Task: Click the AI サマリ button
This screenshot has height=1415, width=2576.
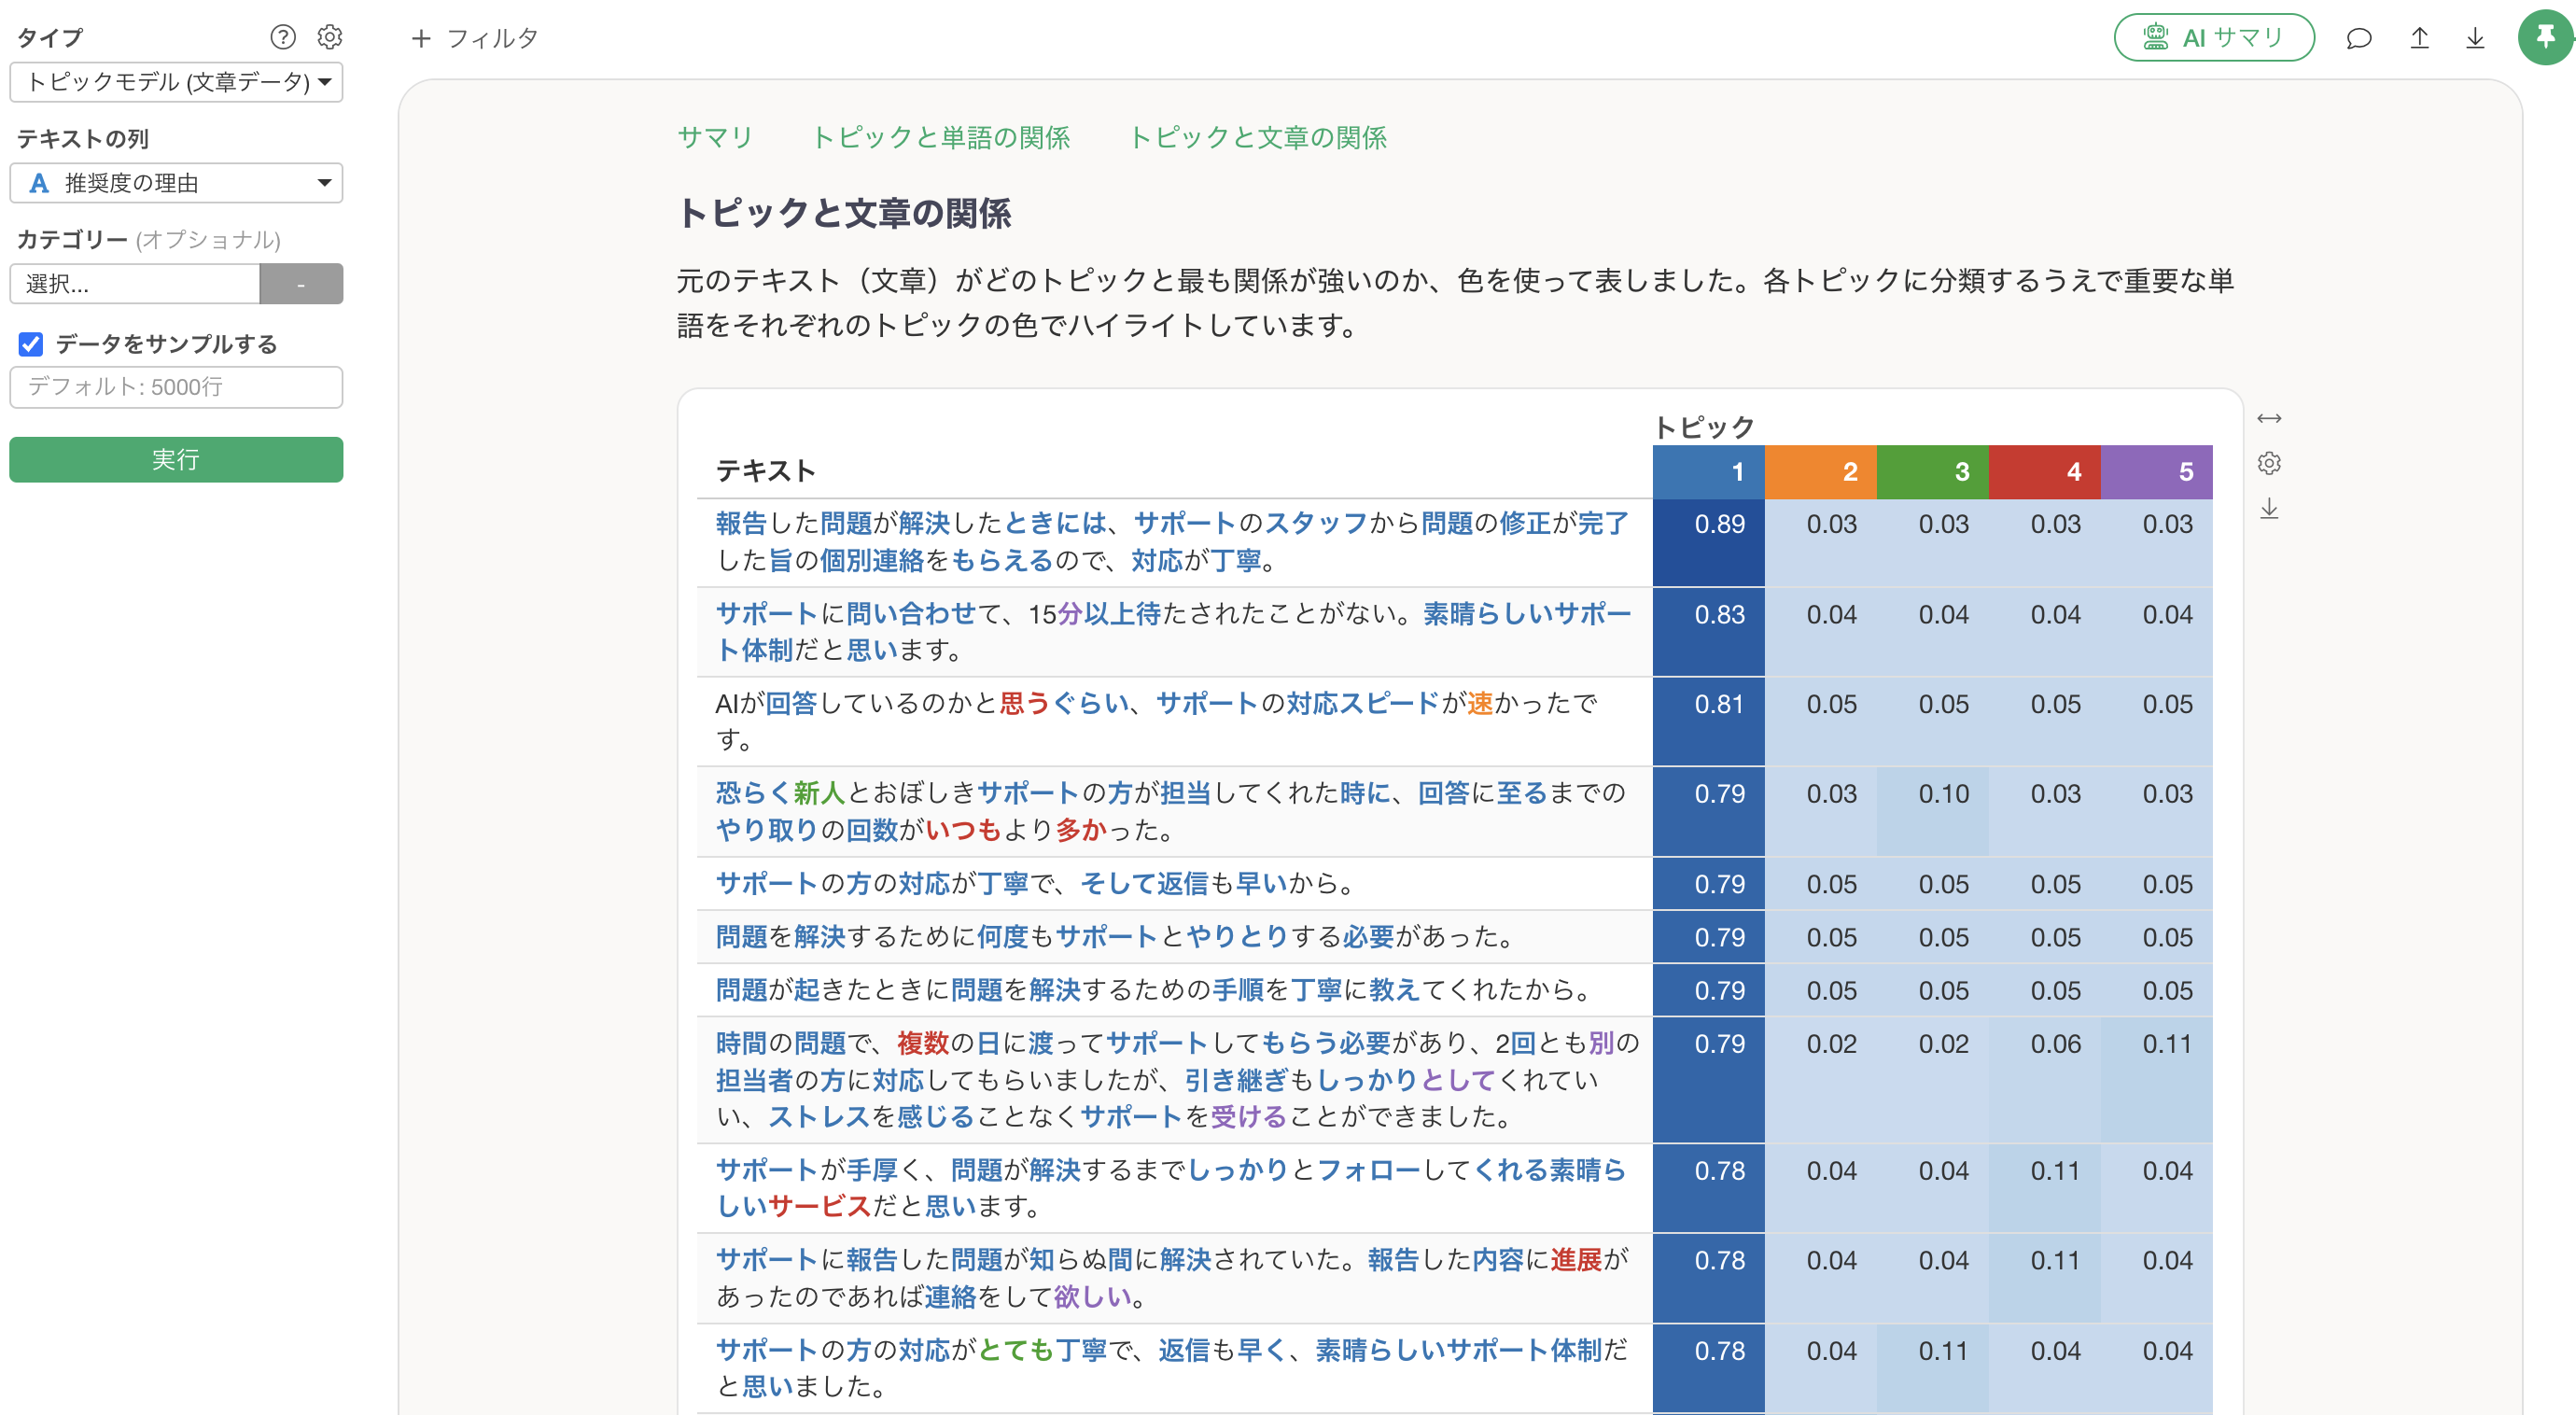Action: pyautogui.click(x=2214, y=38)
